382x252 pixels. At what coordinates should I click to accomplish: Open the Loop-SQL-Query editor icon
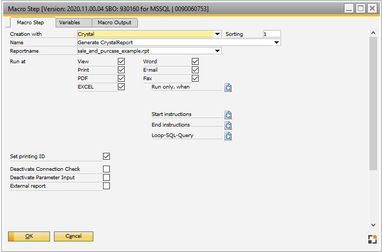click(x=228, y=136)
